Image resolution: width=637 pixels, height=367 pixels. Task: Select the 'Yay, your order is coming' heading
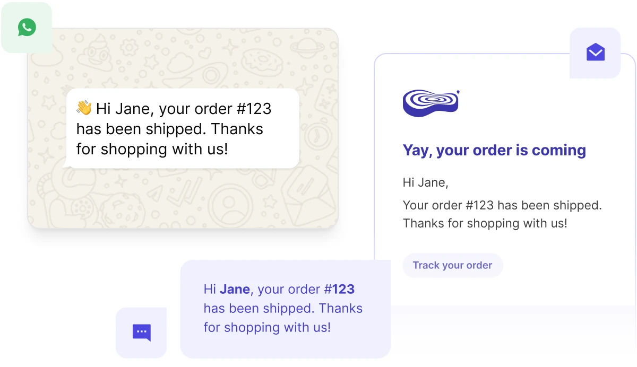[x=494, y=150]
